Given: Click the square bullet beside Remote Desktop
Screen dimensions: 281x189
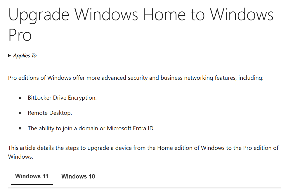Looking at the screenshot, I should click(x=20, y=113).
